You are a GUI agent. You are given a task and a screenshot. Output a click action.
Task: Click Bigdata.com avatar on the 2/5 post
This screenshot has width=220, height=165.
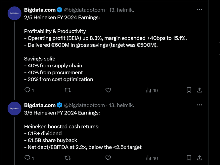(15, 13)
